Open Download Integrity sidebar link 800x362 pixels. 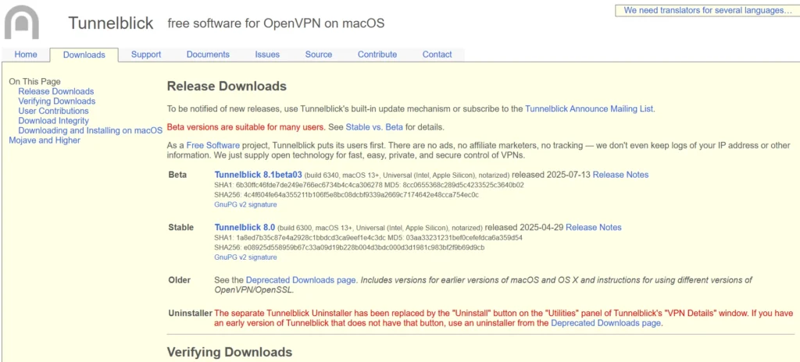53,121
